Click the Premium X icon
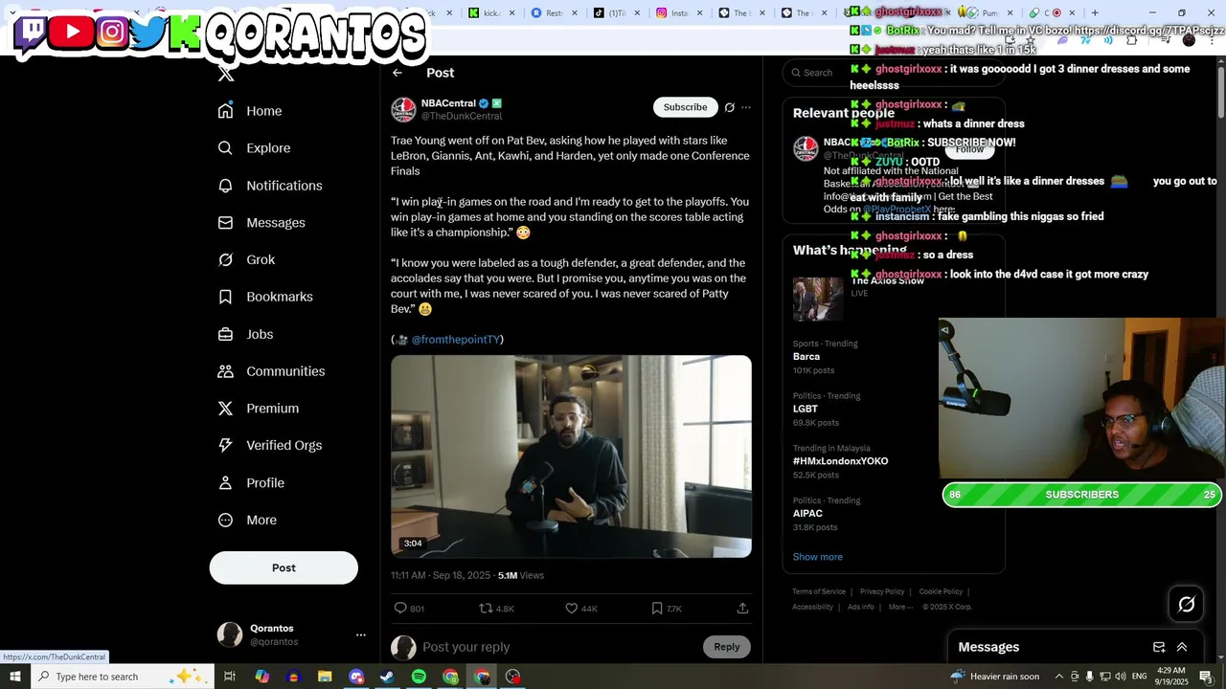The image size is (1226, 689). 225,409
